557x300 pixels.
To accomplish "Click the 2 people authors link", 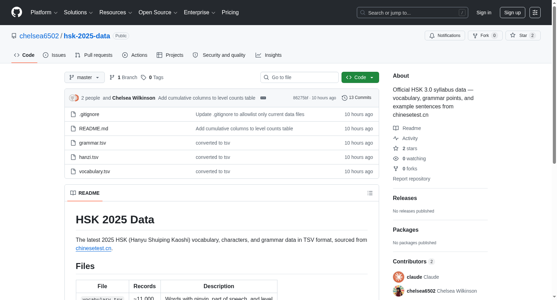I will [91, 98].
